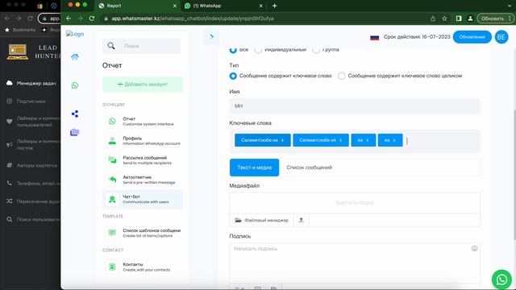Click the Chrome share page icon

[x=433, y=19]
